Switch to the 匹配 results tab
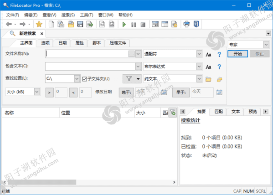Viewport: 273px width, 195px height. coord(218,112)
